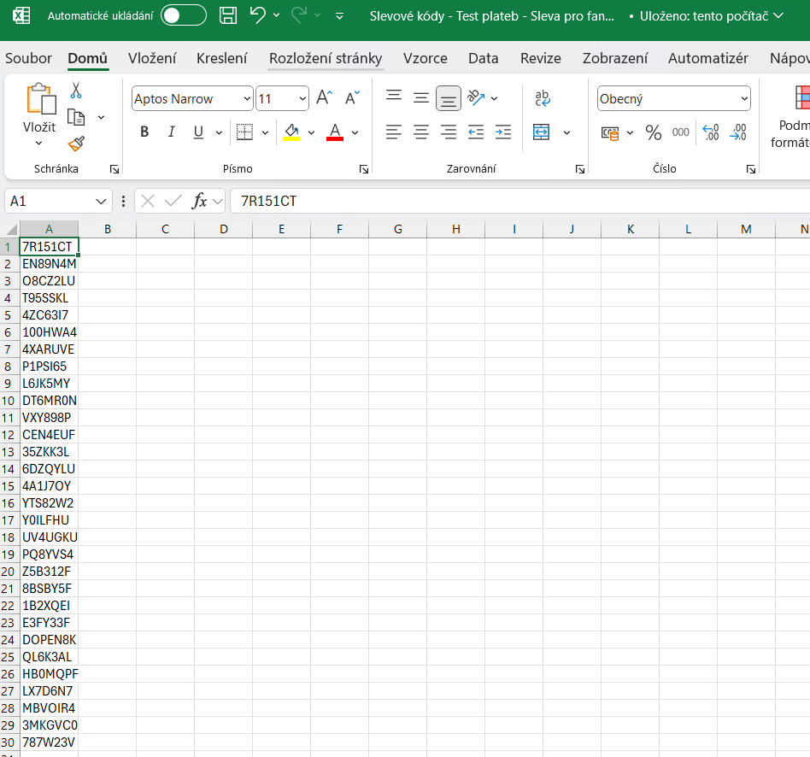Open the Vložení ribbon tab
Image resolution: width=810 pixels, height=757 pixels.
152,58
